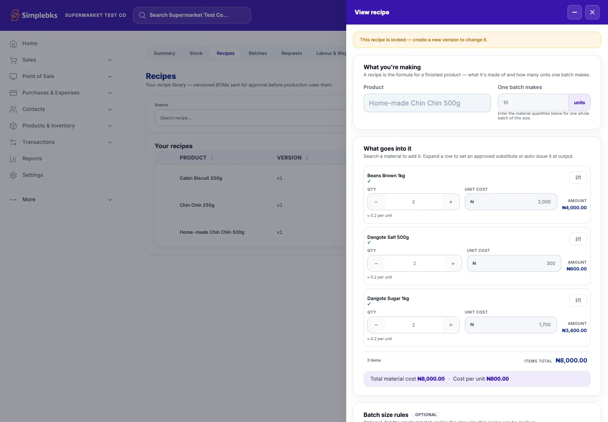
Task: Expand the Purchases & Expenses chevron
Action: pyautogui.click(x=110, y=93)
